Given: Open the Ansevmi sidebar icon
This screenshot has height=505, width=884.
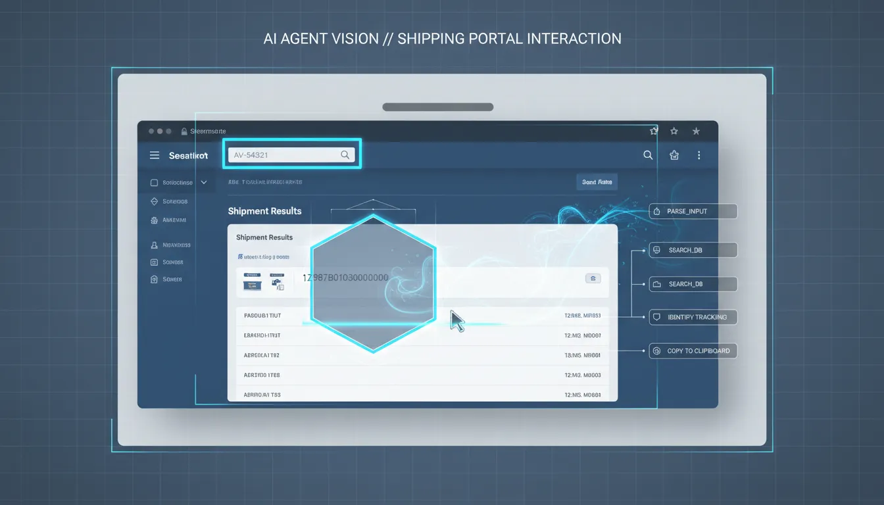Looking at the screenshot, I should pos(155,220).
